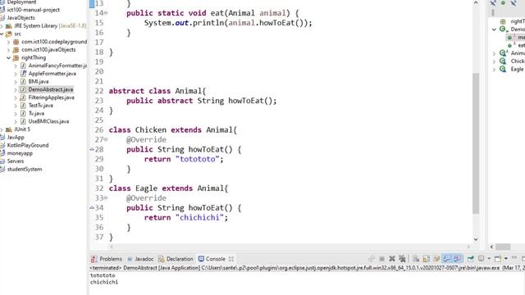Open FilteringApples.java

tap(51, 98)
